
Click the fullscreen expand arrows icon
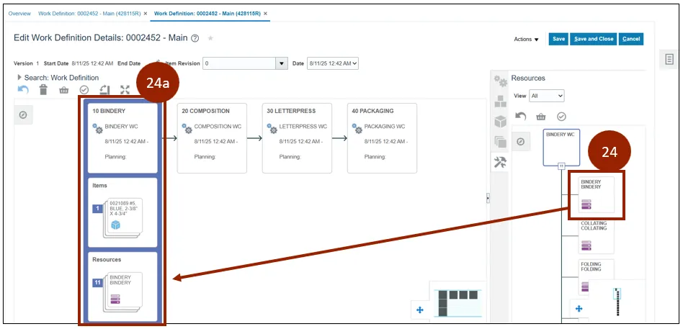(125, 90)
